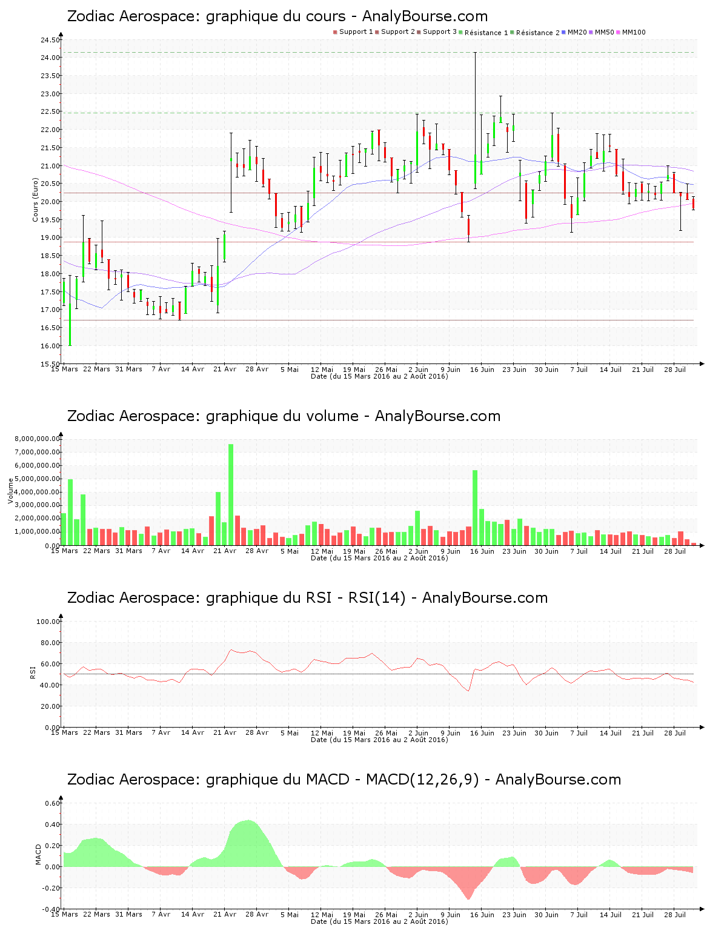Click "16 Juin" date on price chart axis
This screenshot has width=727, height=939.
(x=482, y=369)
